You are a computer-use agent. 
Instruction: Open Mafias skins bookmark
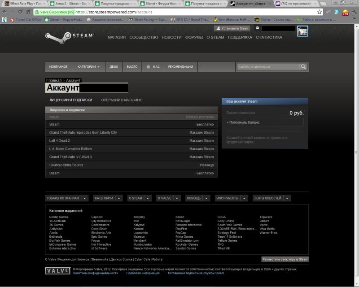(x=274, y=20)
